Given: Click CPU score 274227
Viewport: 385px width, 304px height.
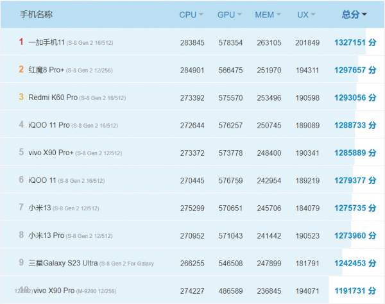Looking at the screenshot, I should [x=193, y=291].
